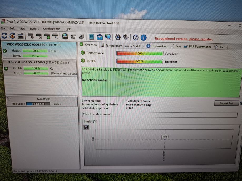
Task: Click the disk with shield toolbar icon
Action: pyautogui.click(x=31, y=36)
